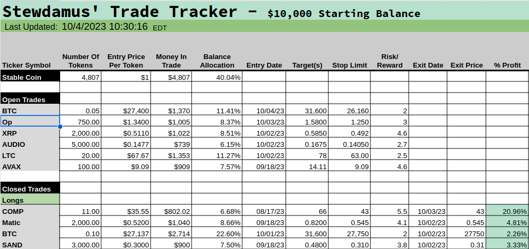Click the 11.41% BTC allocation cell
Viewport: 529px width, 249px height.
(217, 111)
